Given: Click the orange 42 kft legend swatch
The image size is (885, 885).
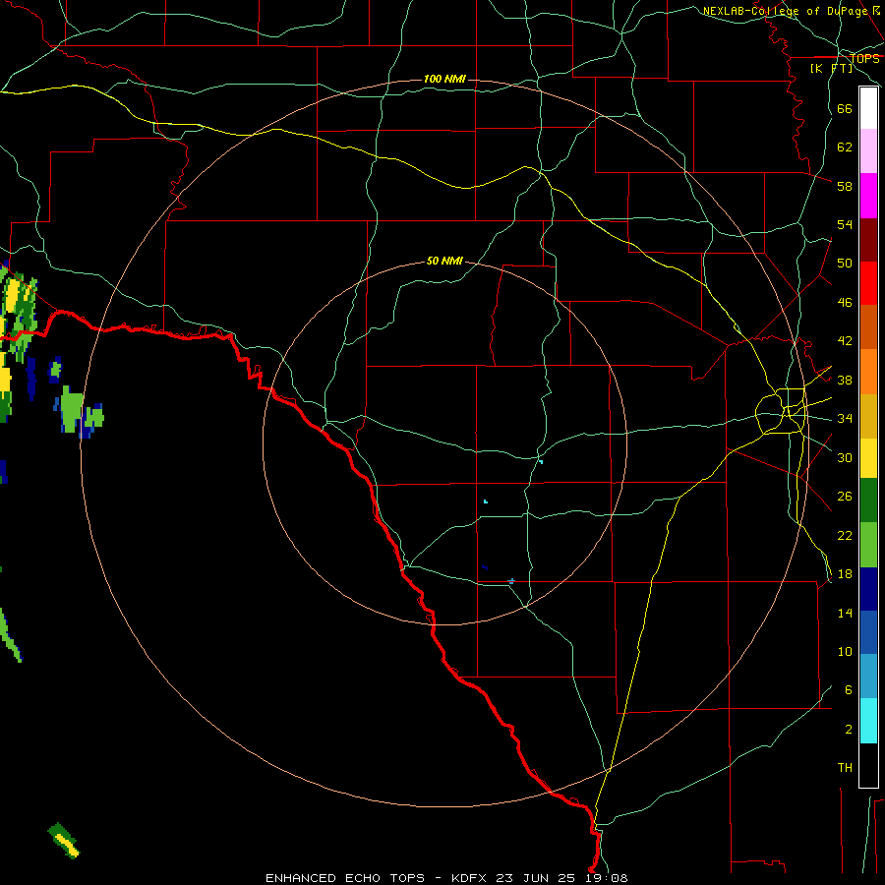Looking at the screenshot, I should (868, 372).
